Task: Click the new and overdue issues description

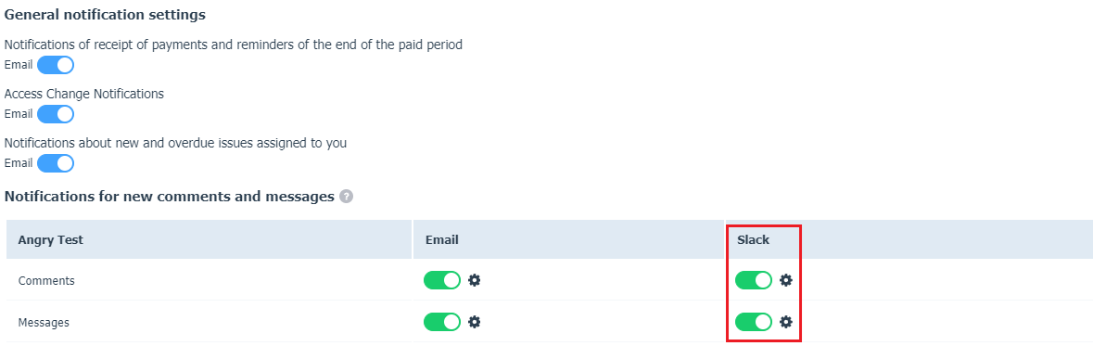Action: 175,143
